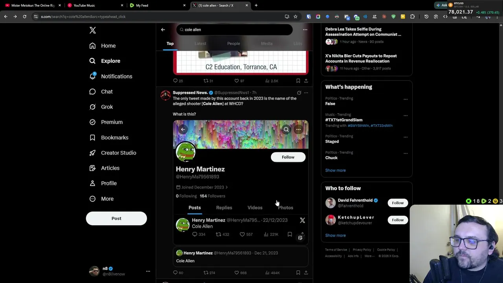The image size is (503, 283).
Task: Bookmark this page star icon
Action: 296,17
